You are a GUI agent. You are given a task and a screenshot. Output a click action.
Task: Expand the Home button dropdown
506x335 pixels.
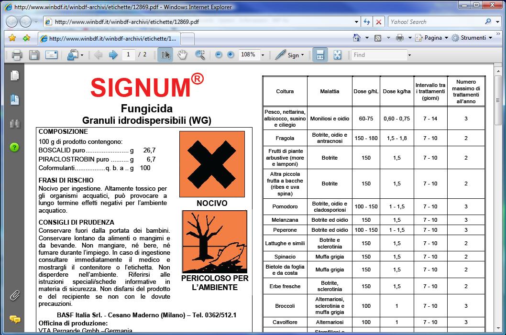pyautogui.click(x=367, y=38)
